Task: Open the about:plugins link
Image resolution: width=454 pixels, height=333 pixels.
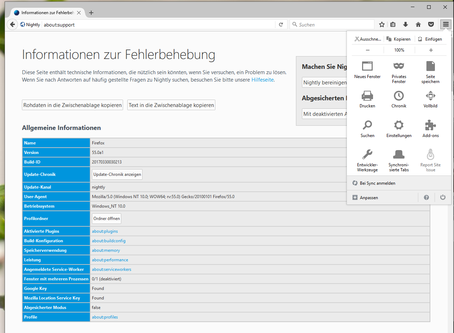Action: pyautogui.click(x=105, y=231)
